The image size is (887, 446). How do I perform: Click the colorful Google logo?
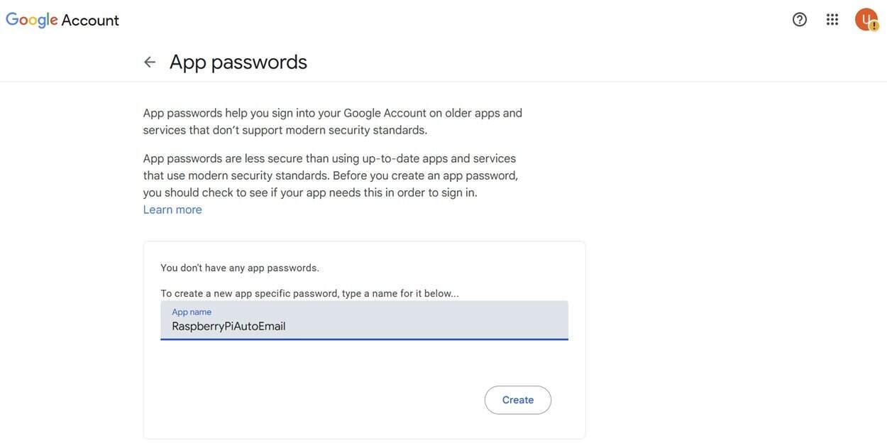click(31, 20)
